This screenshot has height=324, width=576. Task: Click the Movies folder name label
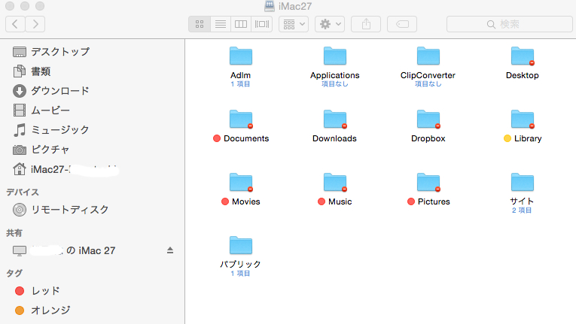click(245, 201)
